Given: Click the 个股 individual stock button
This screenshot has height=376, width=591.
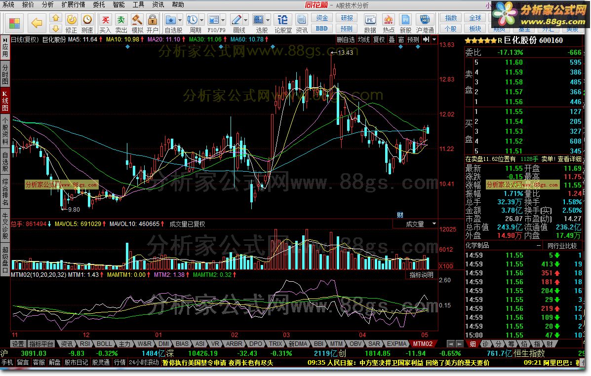Looking at the screenshot, I should click(x=451, y=28).
